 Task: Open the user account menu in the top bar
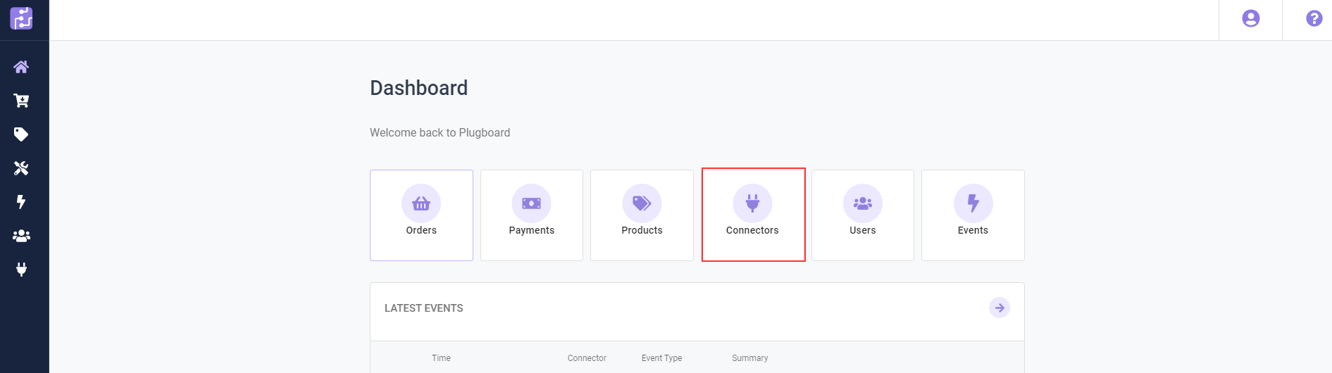coord(1250,19)
